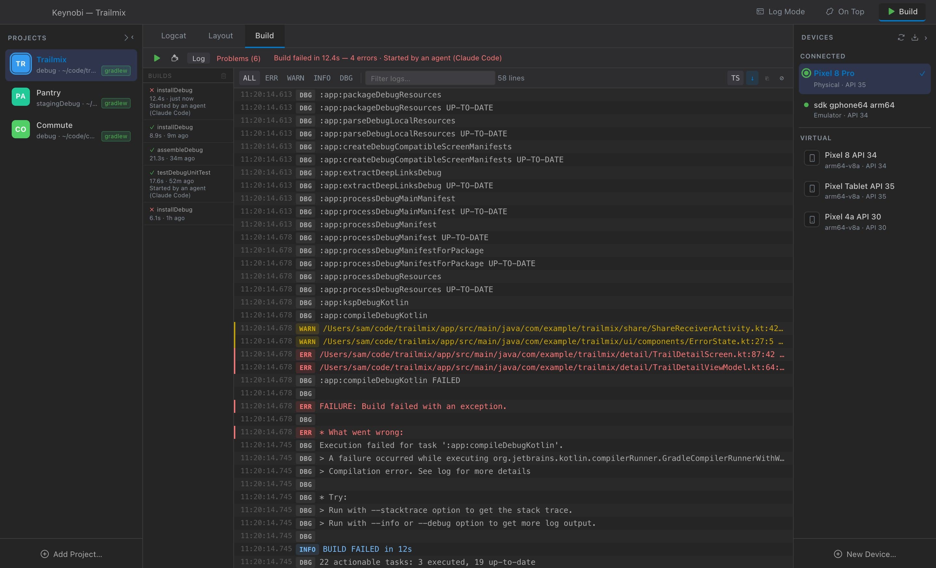Click the green status ring of Pixel 8 Pro
This screenshot has height=568, width=936.
pos(806,73)
